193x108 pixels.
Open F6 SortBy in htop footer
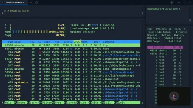point(70,103)
